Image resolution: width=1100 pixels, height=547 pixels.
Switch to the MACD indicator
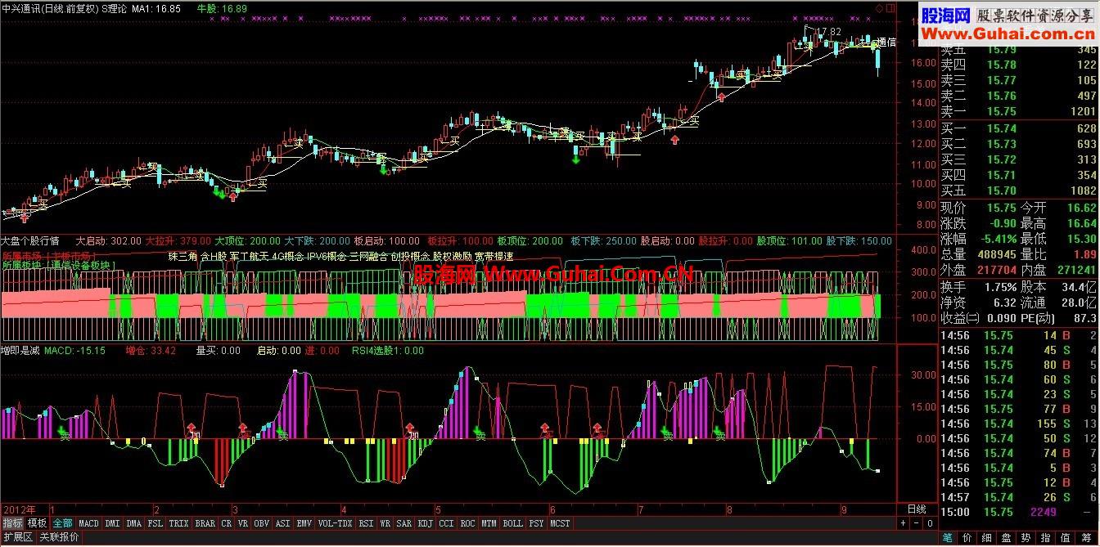(x=88, y=523)
